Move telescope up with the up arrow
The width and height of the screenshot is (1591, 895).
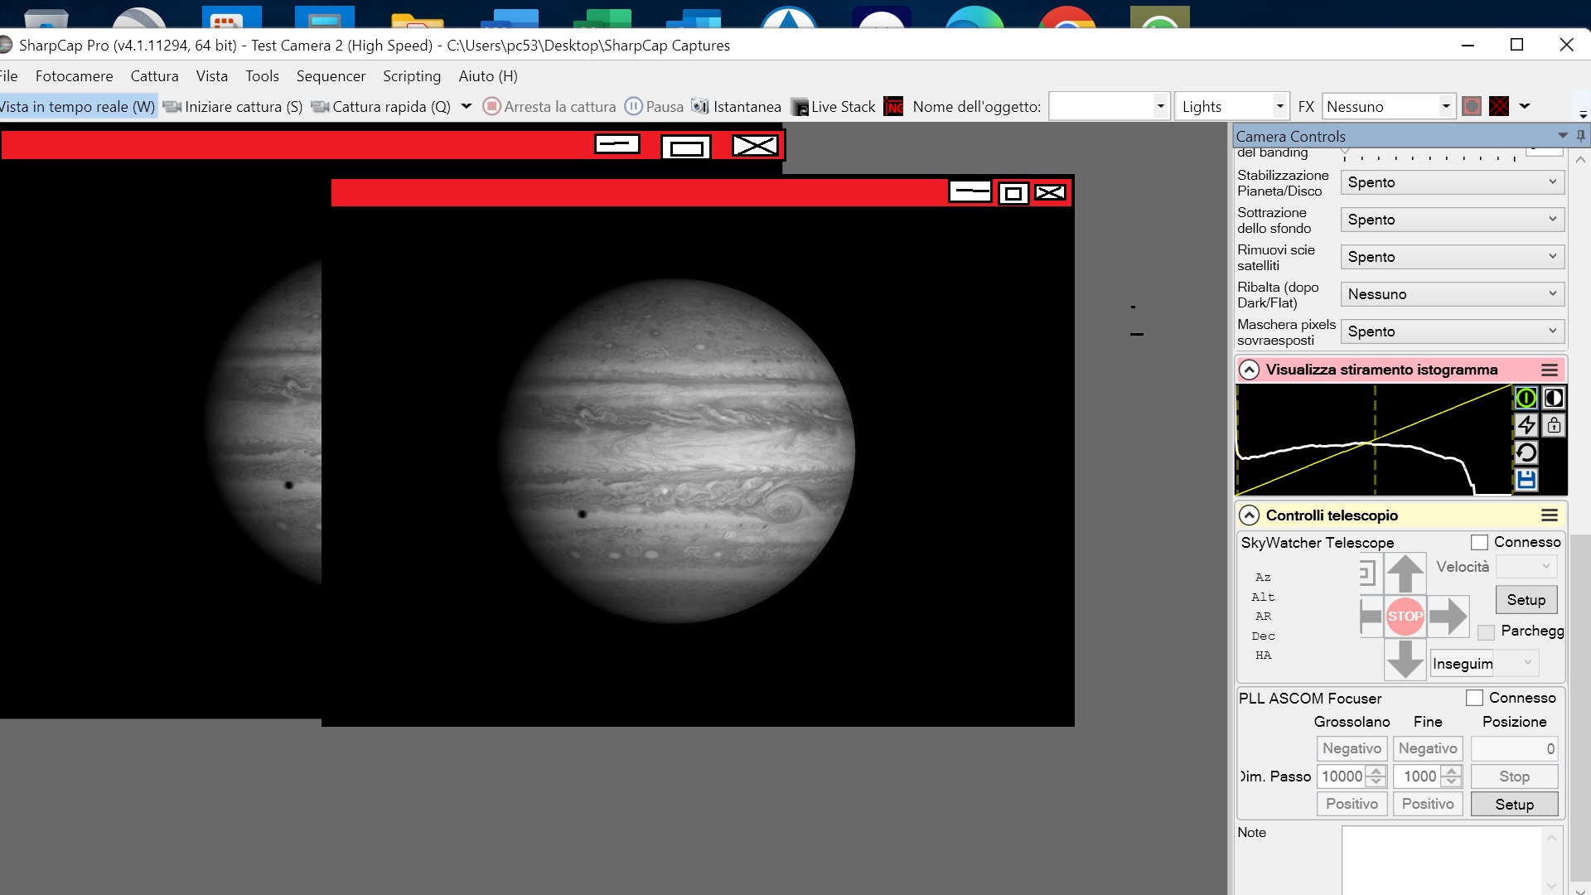coord(1405,573)
